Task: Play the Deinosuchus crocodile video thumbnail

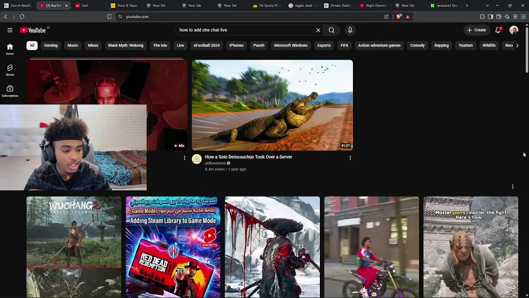Action: pos(272,105)
